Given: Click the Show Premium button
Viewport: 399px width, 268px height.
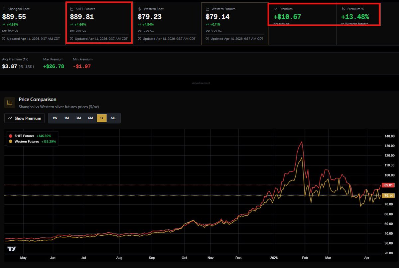Looking at the screenshot, I should click(25, 118).
